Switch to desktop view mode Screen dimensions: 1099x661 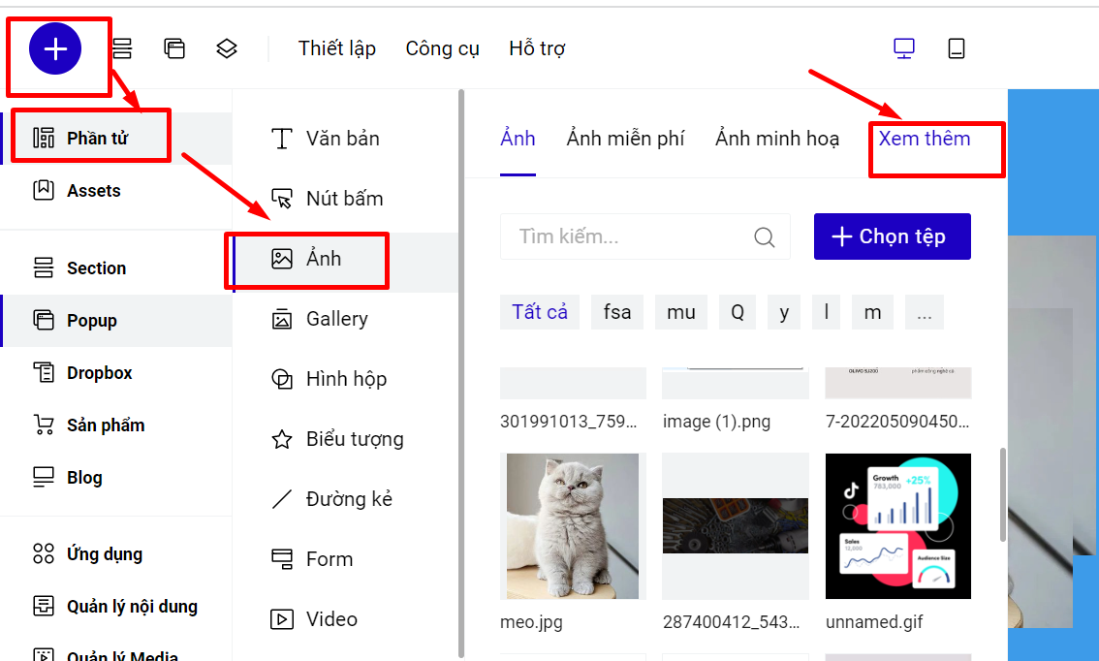coord(904,48)
